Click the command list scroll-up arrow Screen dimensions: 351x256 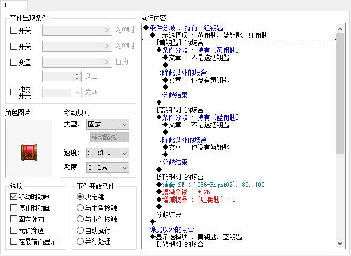click(x=340, y=29)
